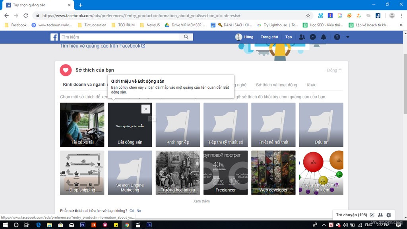Create a new group chat icon
Viewport: 407px width, 229px height.
pos(380,215)
